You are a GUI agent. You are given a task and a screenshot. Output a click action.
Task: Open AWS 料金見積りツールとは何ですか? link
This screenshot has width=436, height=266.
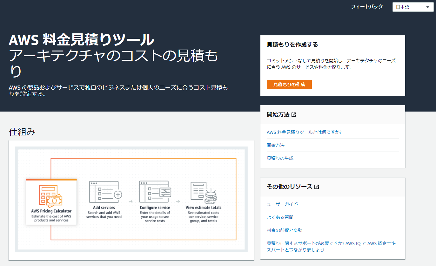tap(304, 132)
